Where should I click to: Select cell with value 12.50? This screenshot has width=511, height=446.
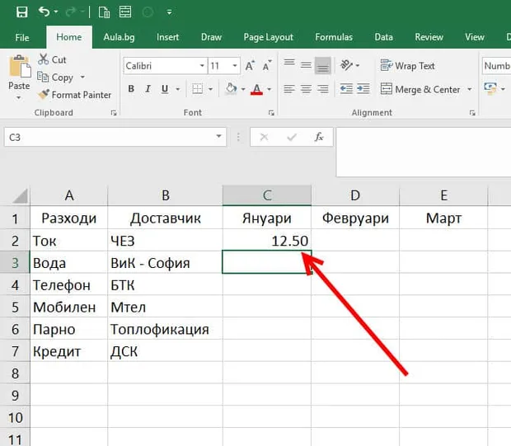267,241
